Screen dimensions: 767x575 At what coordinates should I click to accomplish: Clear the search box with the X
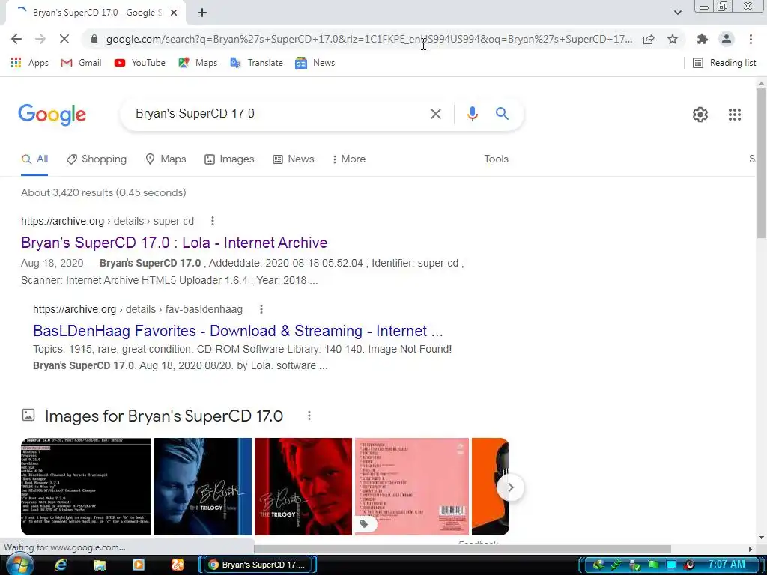pos(435,114)
